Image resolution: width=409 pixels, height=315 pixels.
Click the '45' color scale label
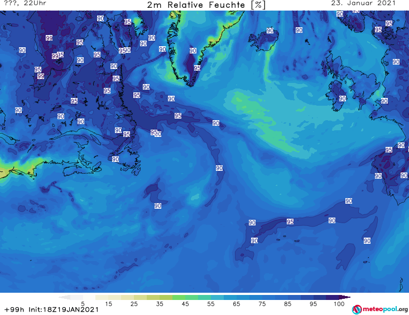click(185, 304)
